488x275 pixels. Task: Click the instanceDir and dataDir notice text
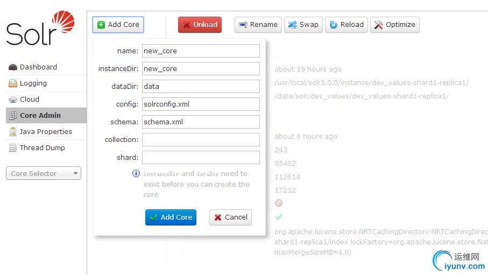(x=197, y=184)
